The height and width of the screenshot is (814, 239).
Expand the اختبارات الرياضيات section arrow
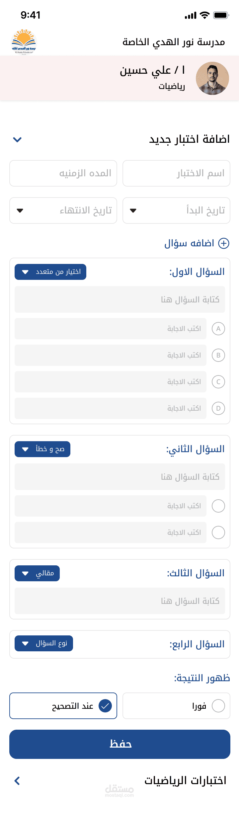(17, 781)
